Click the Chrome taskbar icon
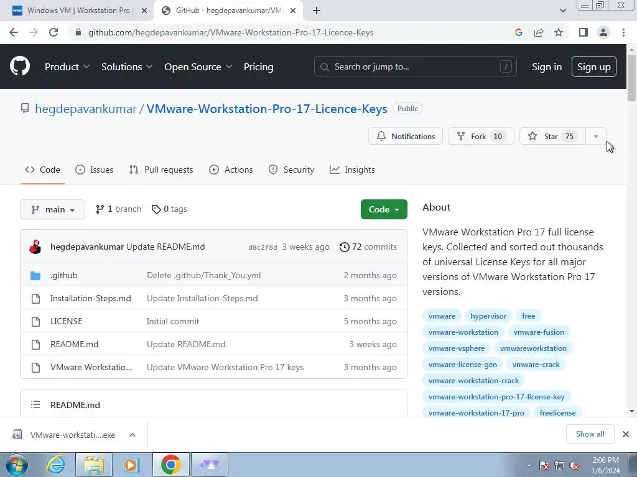The image size is (637, 477). coord(170,465)
